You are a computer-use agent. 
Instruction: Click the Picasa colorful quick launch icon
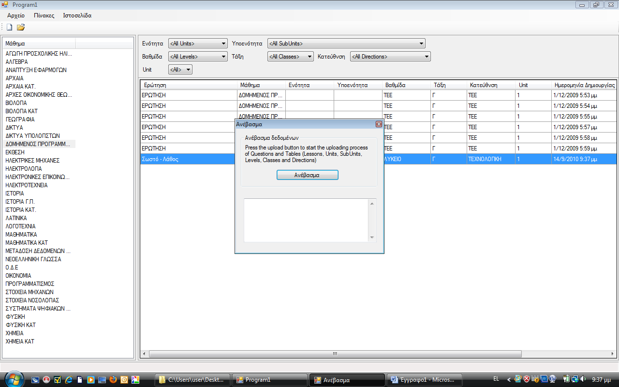click(x=135, y=380)
